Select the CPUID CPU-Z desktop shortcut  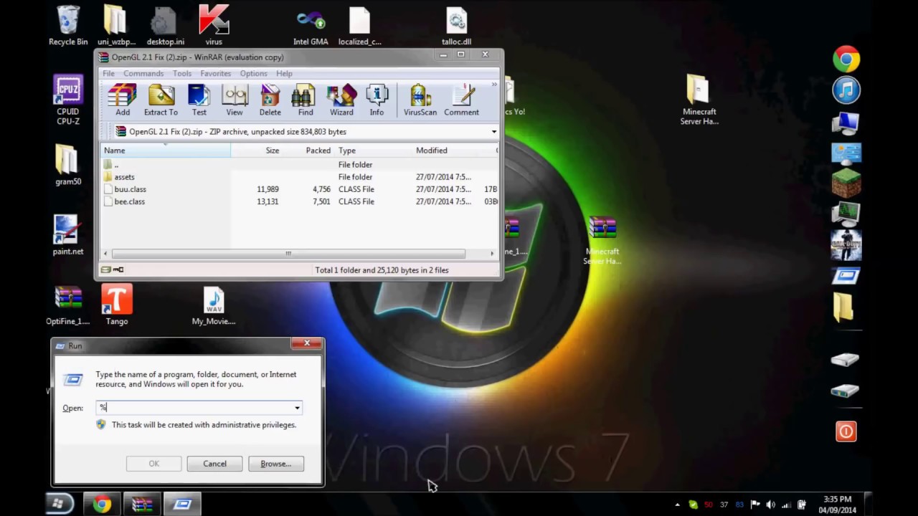(x=68, y=100)
